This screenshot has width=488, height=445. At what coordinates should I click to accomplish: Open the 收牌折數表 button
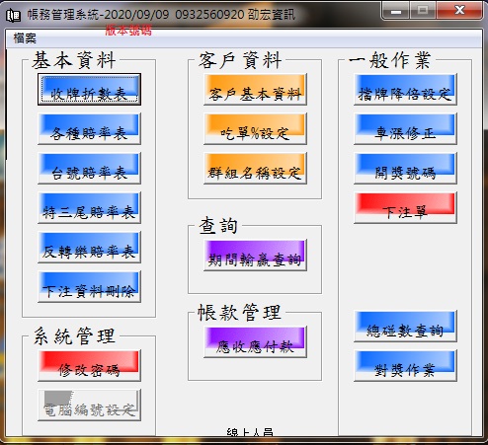[89, 89]
